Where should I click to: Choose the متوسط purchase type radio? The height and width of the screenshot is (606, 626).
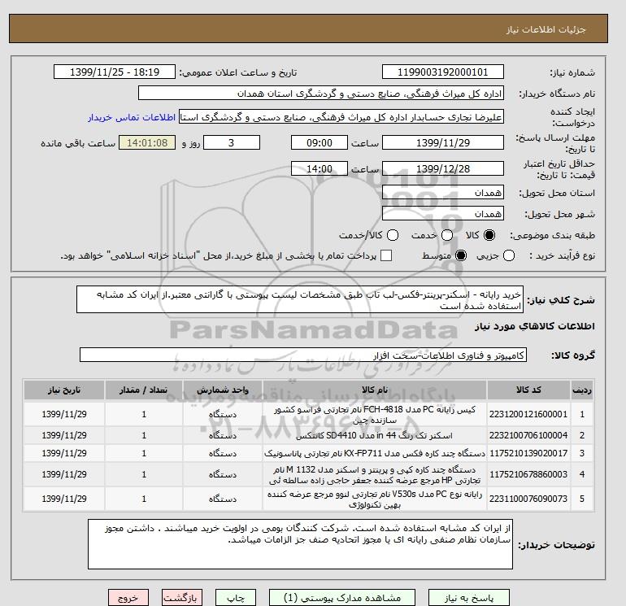[x=461, y=255]
